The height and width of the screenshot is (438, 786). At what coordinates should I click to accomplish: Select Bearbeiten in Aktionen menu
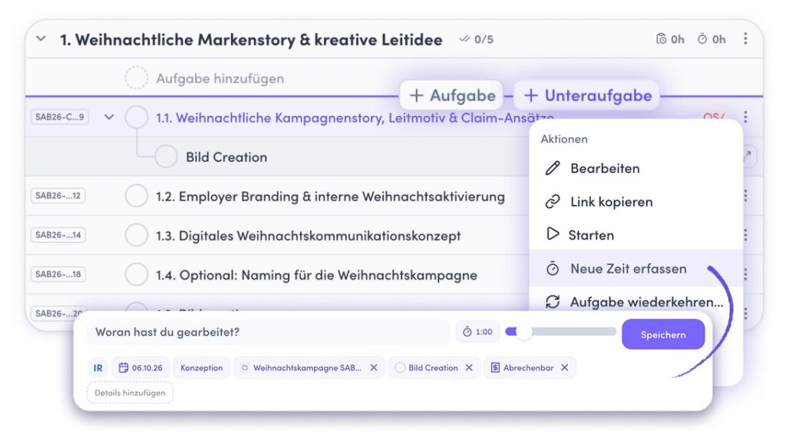636,168
